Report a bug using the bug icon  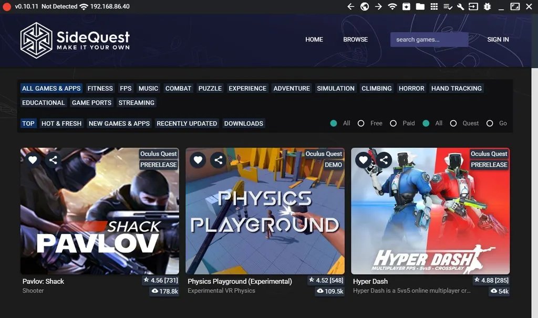pos(488,6)
